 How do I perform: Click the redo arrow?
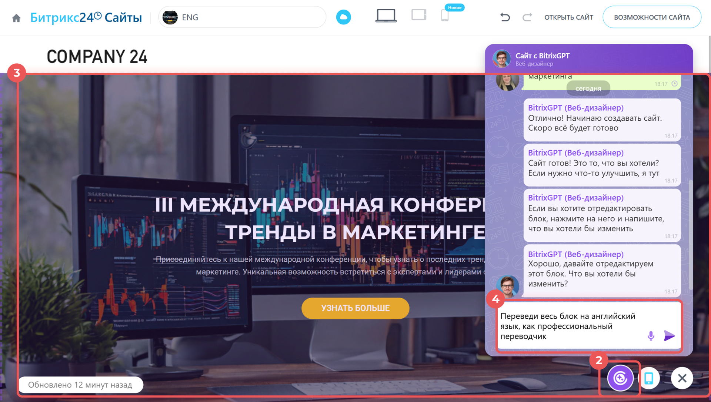pyautogui.click(x=527, y=17)
